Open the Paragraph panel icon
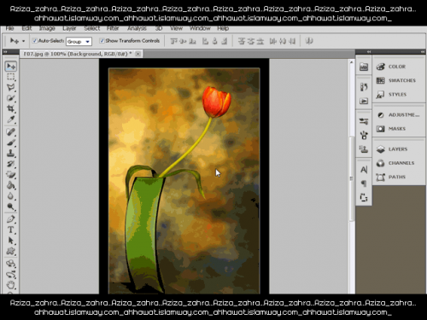The width and height of the screenshot is (427, 320). (364, 183)
